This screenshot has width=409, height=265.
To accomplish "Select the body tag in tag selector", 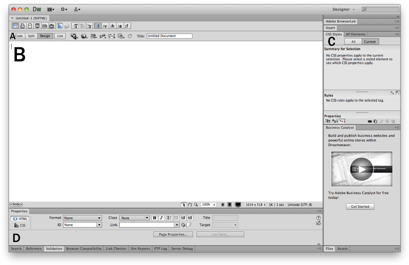I will pos(16,204).
